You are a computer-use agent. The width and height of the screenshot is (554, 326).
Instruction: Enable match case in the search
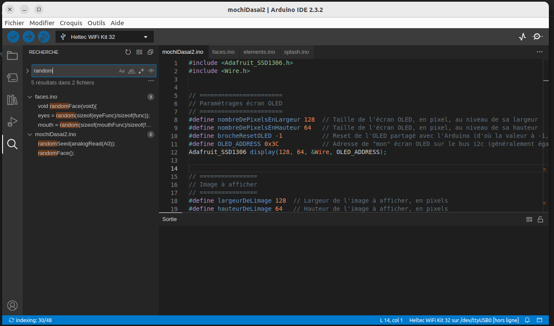[x=122, y=70]
